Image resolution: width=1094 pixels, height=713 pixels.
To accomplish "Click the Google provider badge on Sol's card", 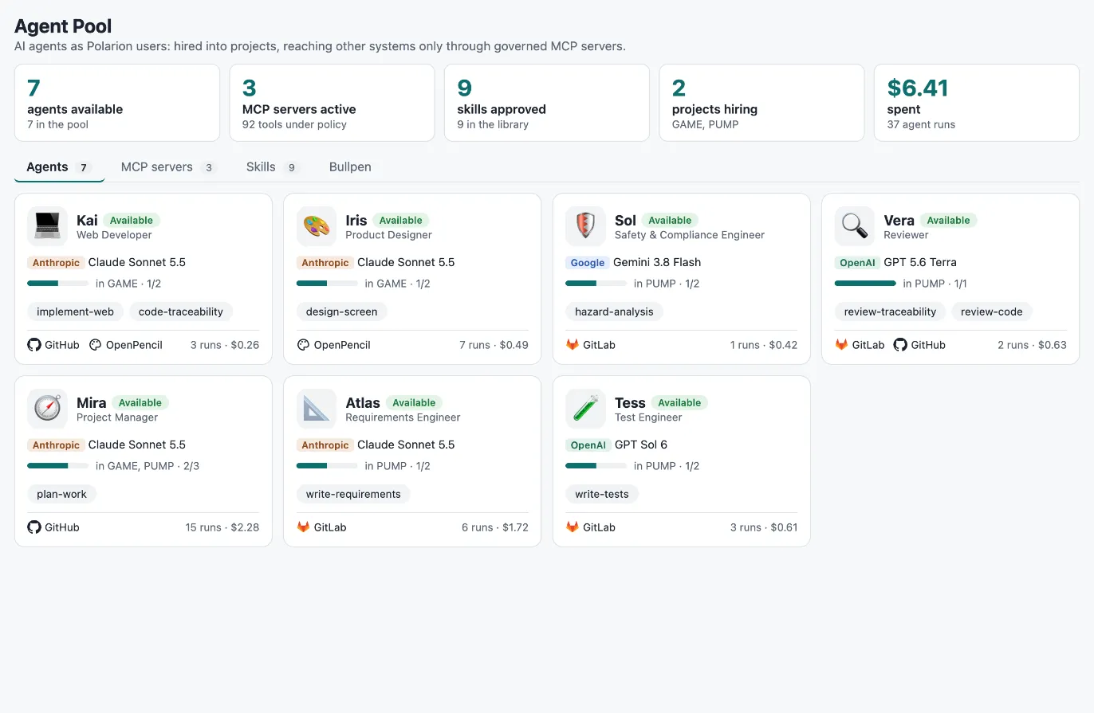I will 588,263.
